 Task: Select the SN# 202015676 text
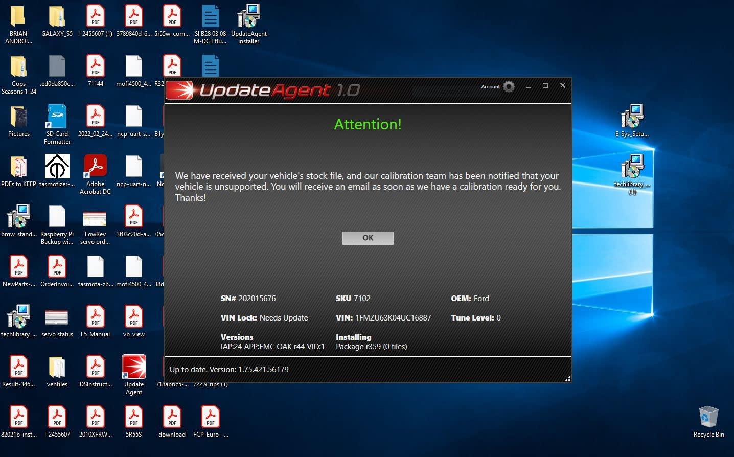click(x=248, y=299)
